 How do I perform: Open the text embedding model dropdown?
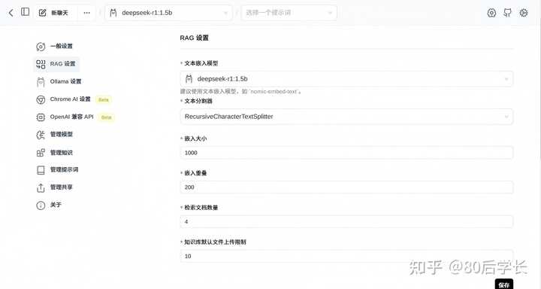pyautogui.click(x=346, y=79)
